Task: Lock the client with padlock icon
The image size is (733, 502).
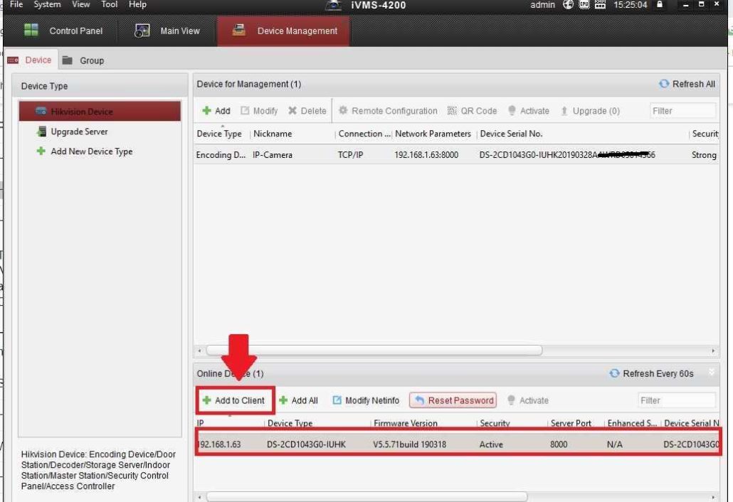Action: click(x=660, y=6)
